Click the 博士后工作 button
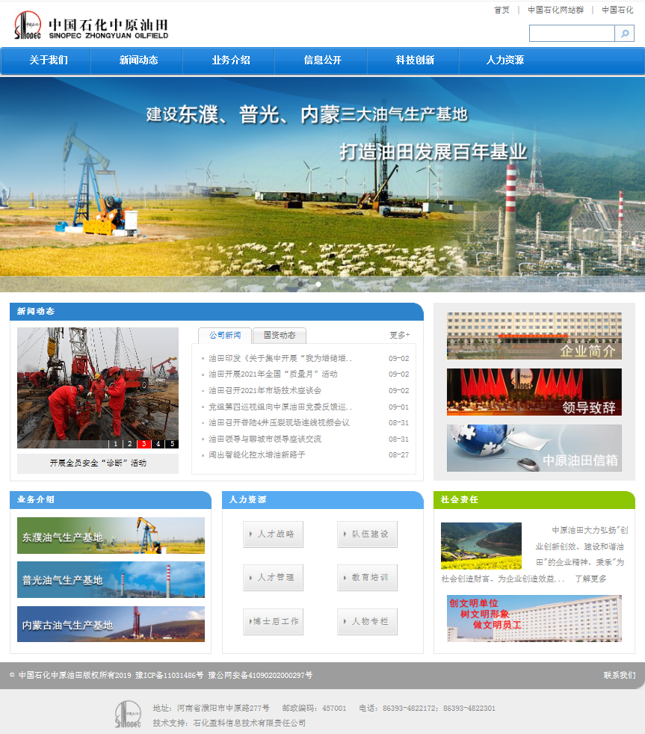The height and width of the screenshot is (734, 645). [273, 622]
